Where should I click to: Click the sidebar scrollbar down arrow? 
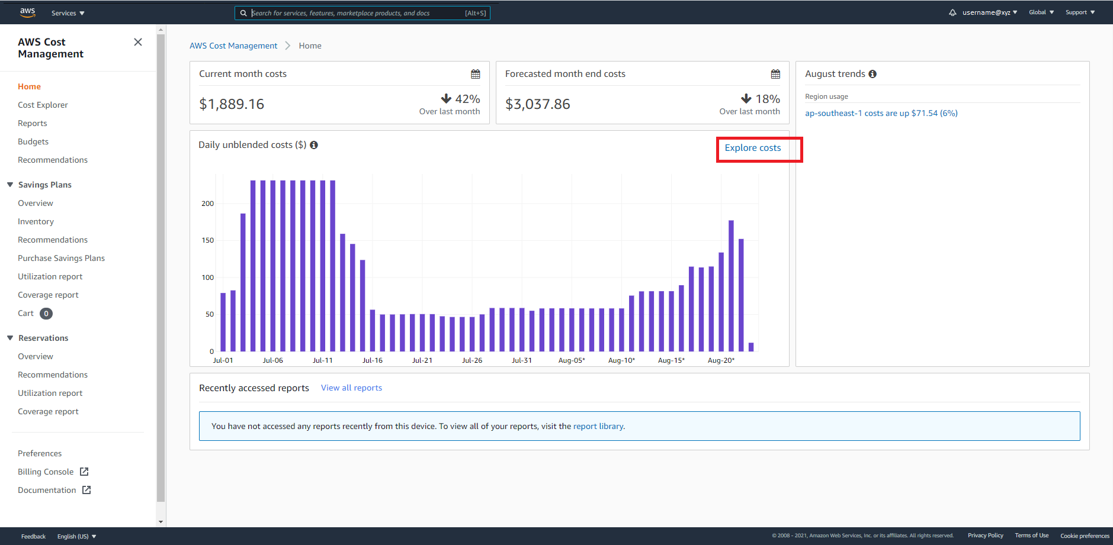click(161, 522)
